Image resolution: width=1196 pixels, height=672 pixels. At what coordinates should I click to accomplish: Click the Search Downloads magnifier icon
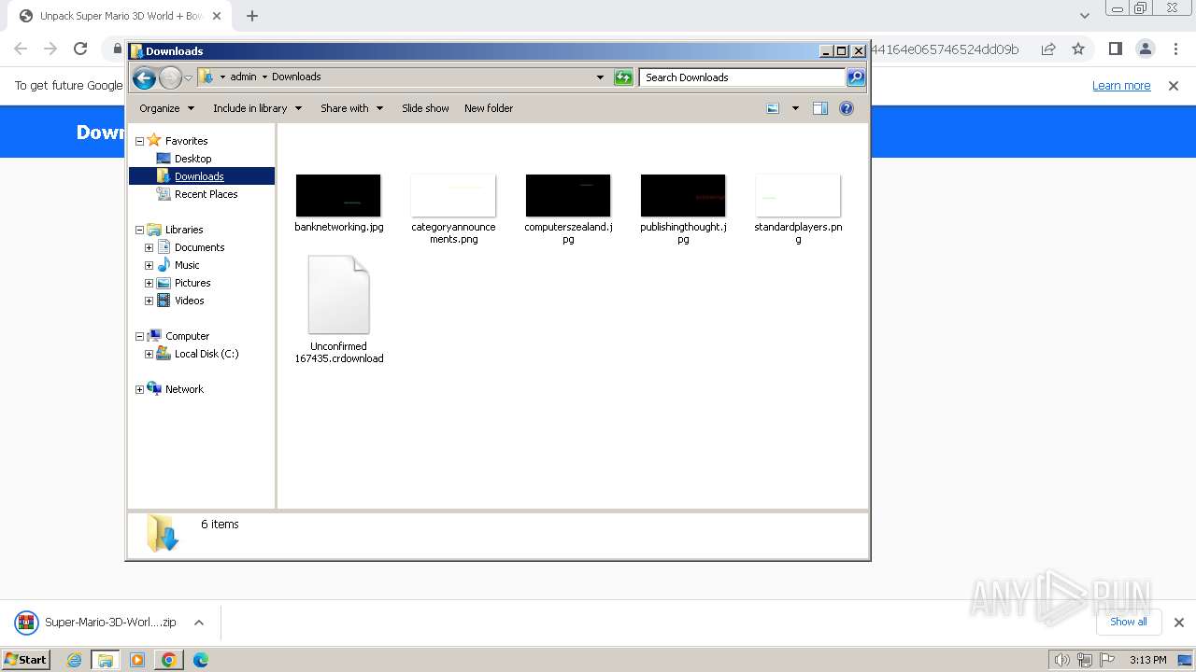(856, 77)
